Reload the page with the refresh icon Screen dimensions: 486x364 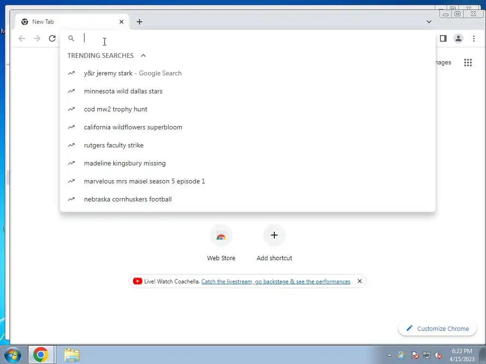(x=52, y=38)
